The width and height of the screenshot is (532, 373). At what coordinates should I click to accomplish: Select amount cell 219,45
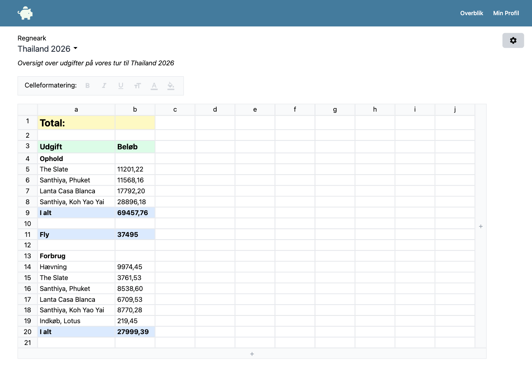(x=135, y=321)
